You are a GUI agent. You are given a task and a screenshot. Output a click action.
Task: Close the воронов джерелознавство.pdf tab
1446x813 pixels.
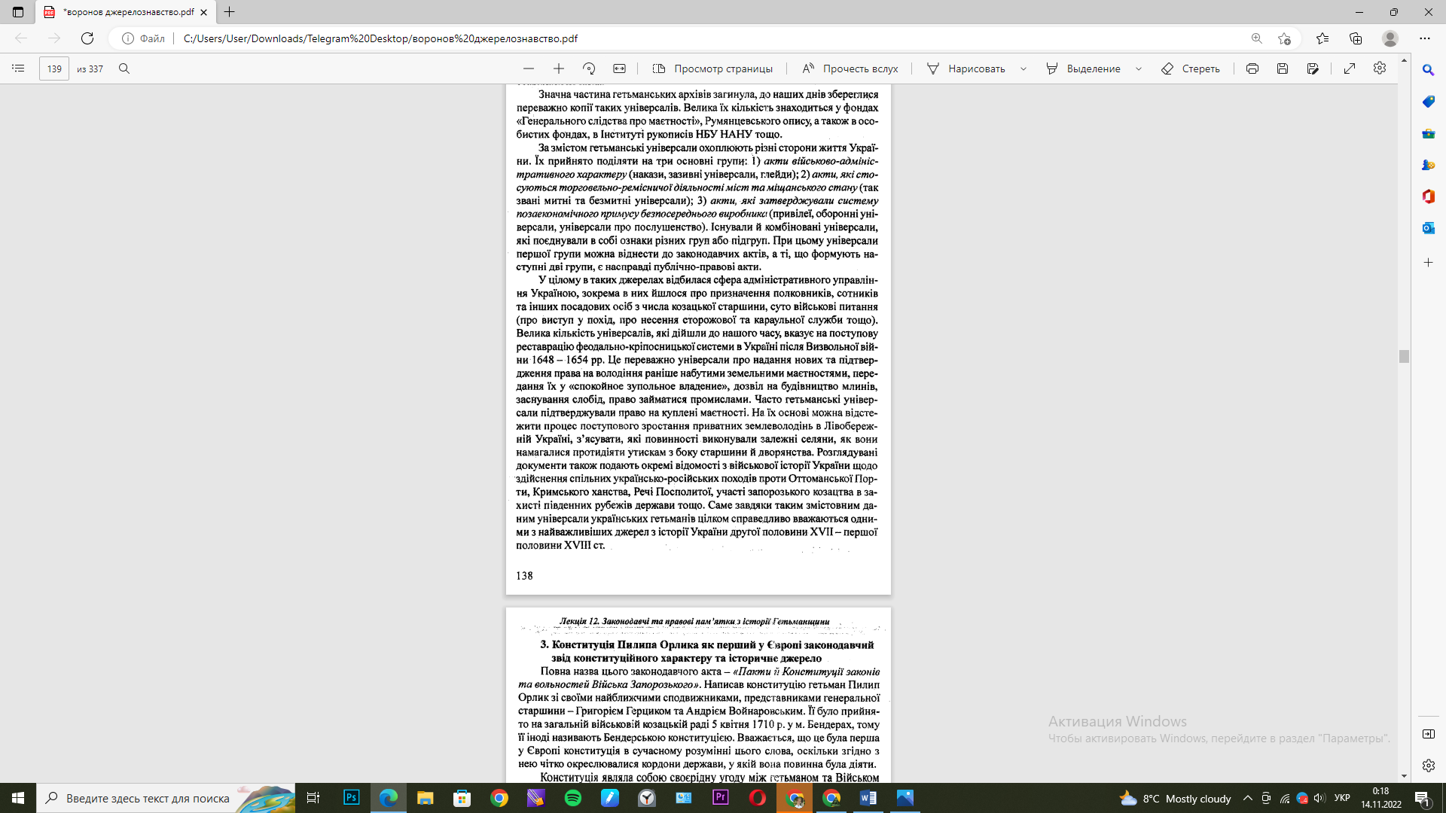point(203,12)
